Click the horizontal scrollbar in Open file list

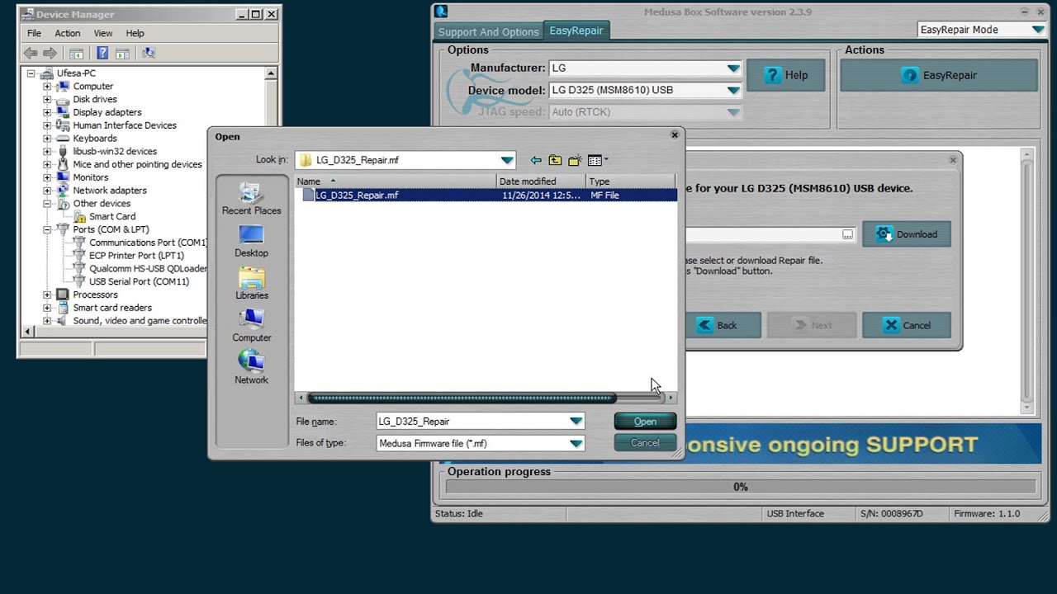click(462, 398)
